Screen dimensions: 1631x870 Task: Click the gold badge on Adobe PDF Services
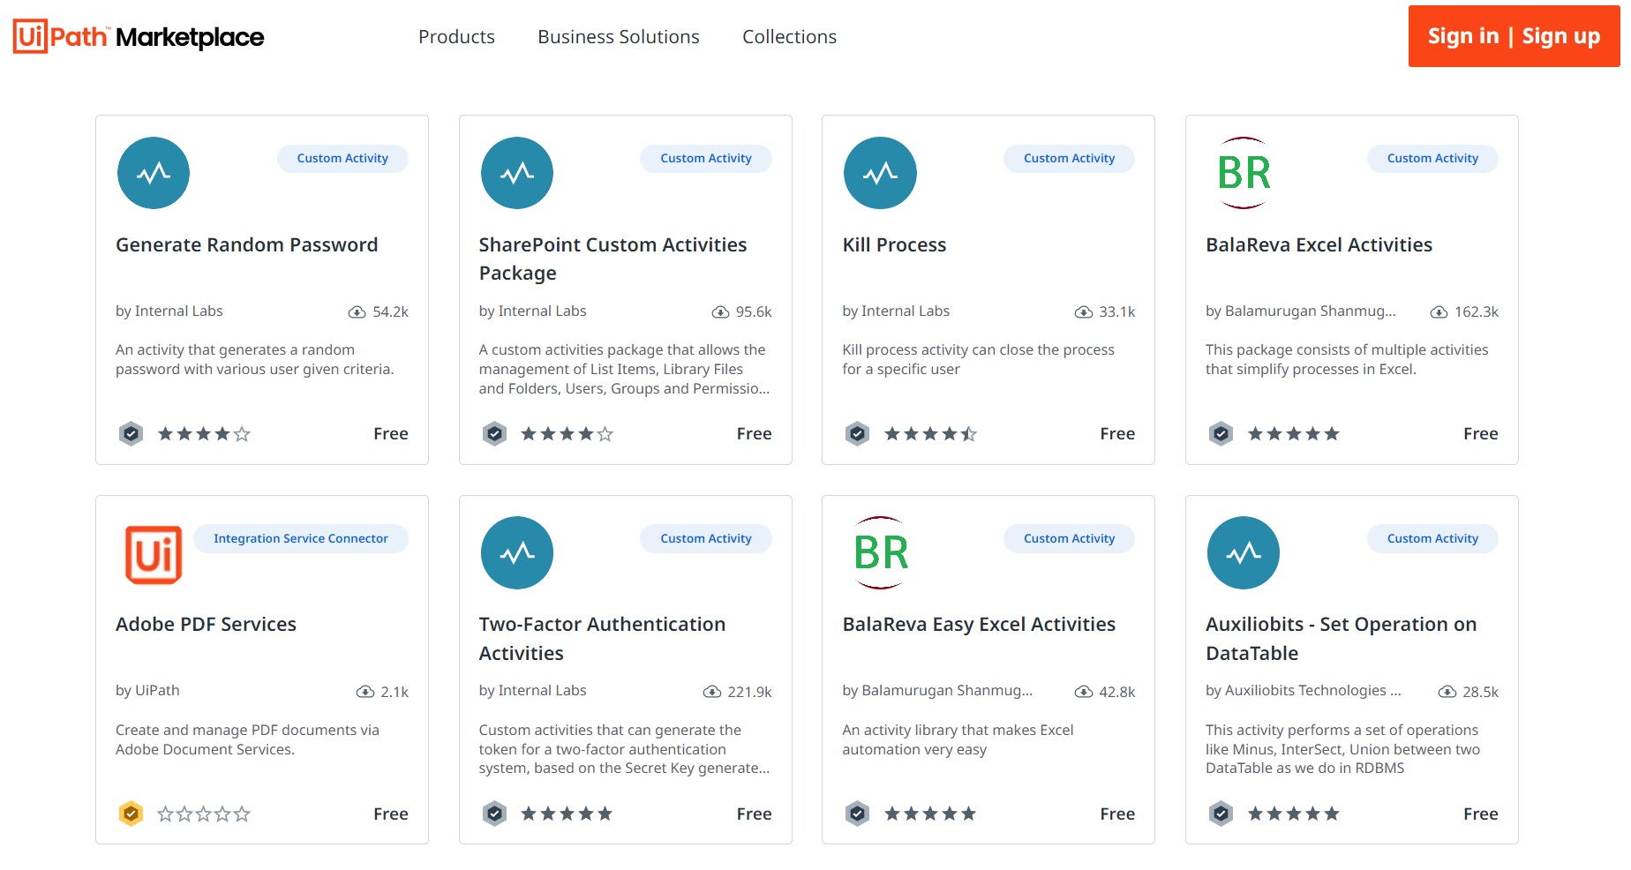click(131, 814)
